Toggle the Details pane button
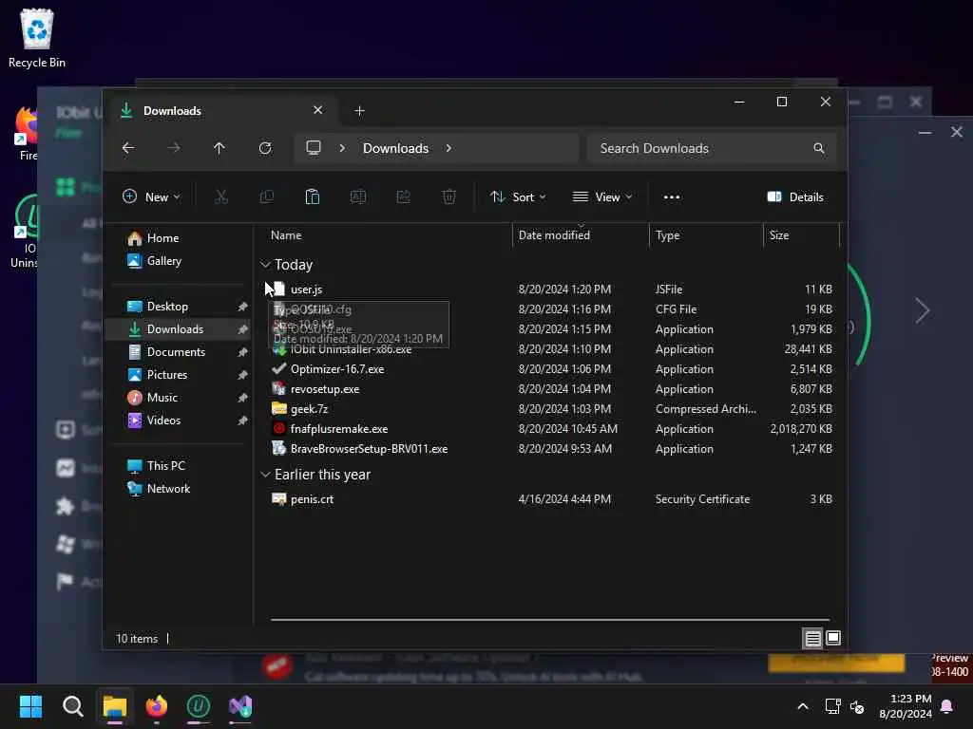Viewport: 973px width, 729px height. (x=795, y=197)
